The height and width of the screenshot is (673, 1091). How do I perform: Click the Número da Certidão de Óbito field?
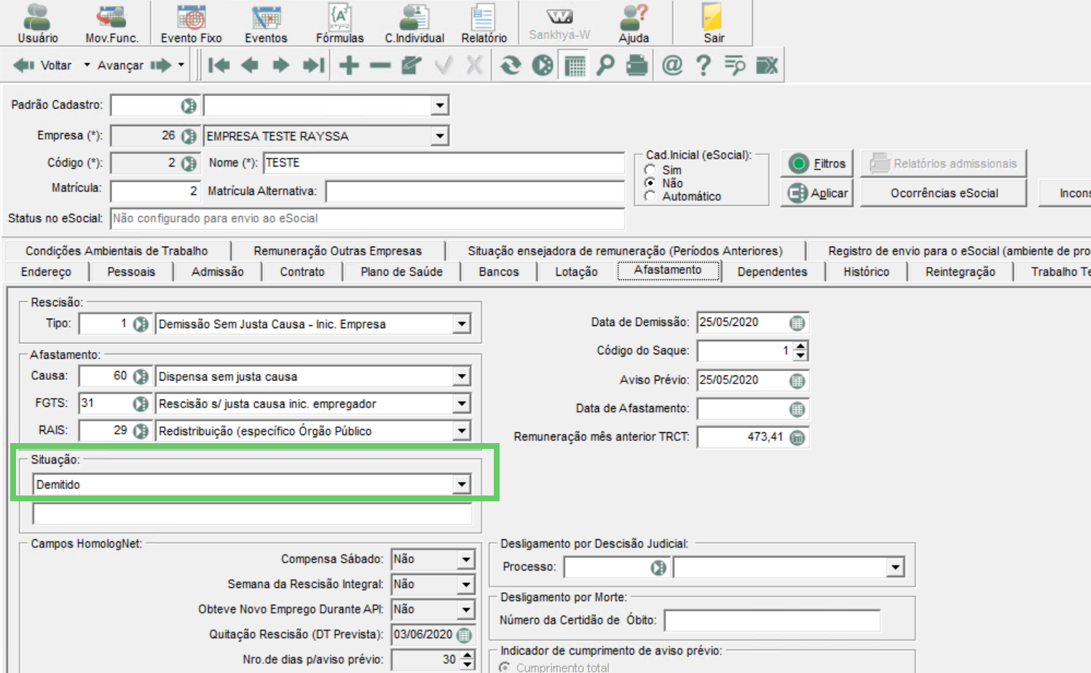tap(772, 621)
